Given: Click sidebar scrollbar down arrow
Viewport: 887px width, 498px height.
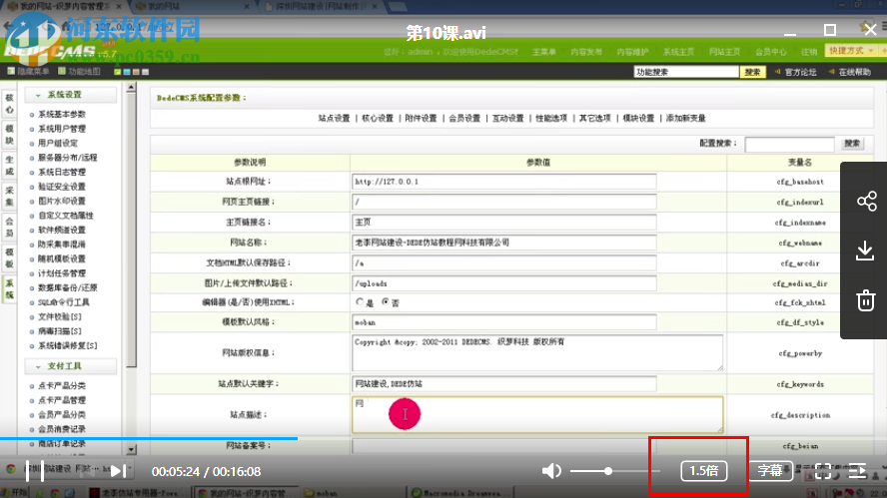Looking at the screenshot, I should [x=131, y=449].
